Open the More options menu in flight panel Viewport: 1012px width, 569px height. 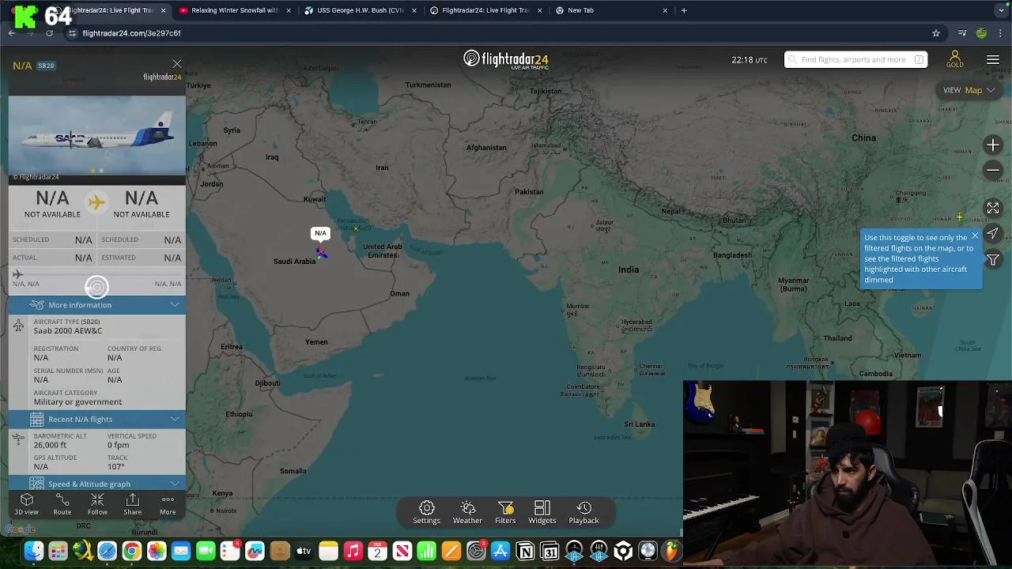click(x=168, y=504)
